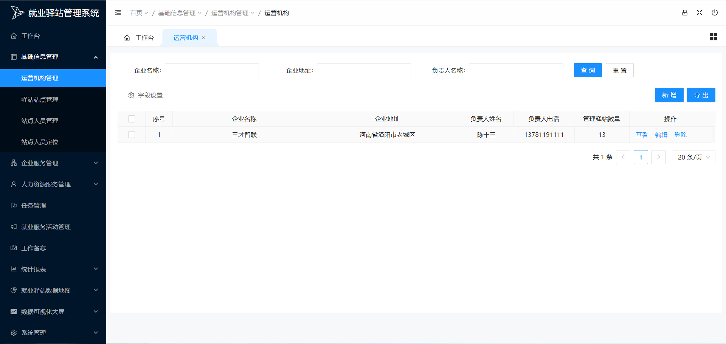Open 站点人员管理 menu item

(53, 121)
